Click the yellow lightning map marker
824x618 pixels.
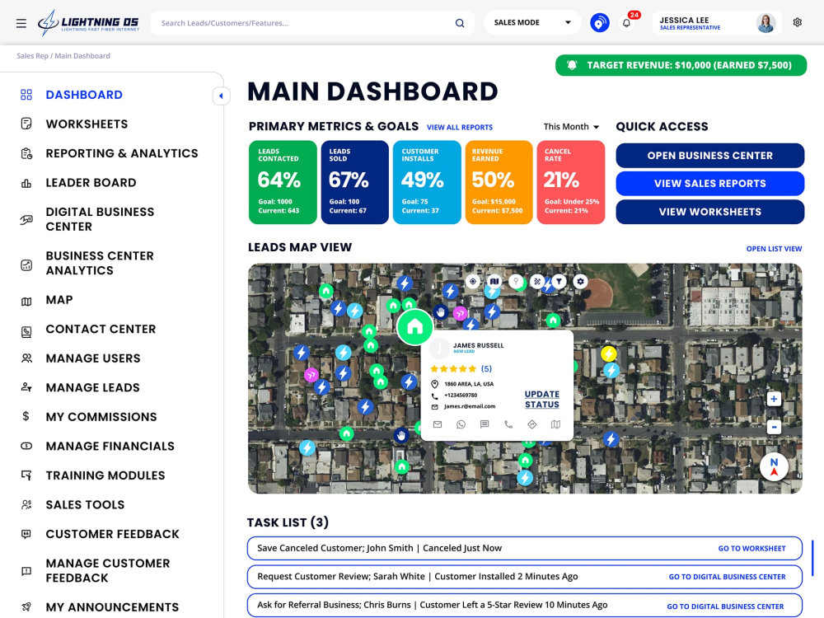(x=609, y=353)
